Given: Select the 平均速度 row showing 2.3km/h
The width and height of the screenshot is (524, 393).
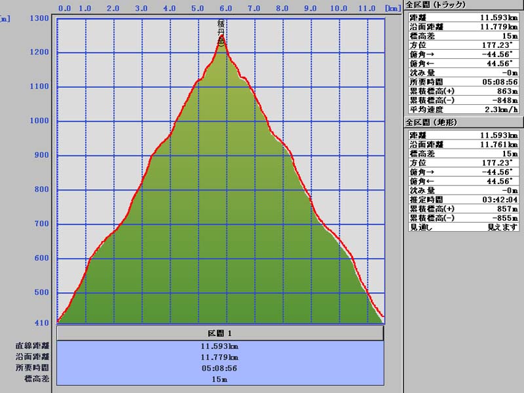Looking at the screenshot, I should click(x=463, y=109).
